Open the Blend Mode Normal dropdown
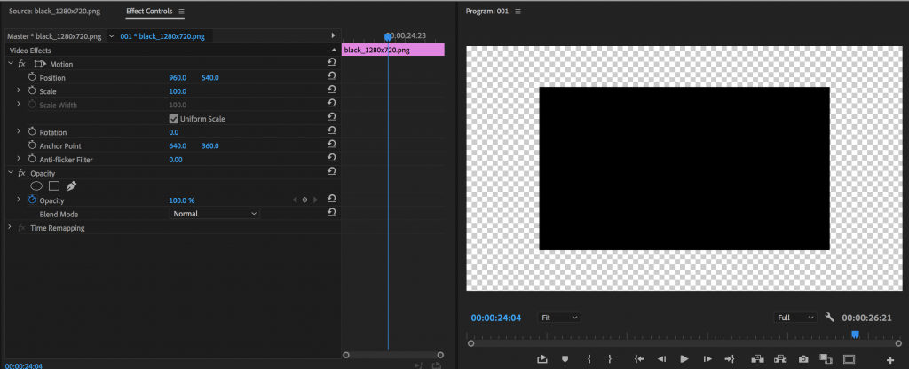The width and height of the screenshot is (909, 369). (x=215, y=214)
